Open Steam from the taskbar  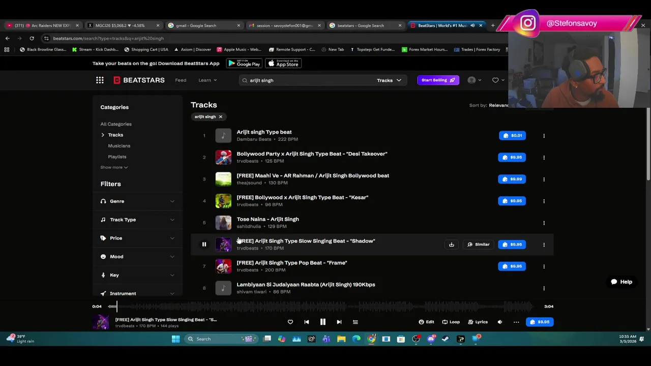click(x=446, y=339)
